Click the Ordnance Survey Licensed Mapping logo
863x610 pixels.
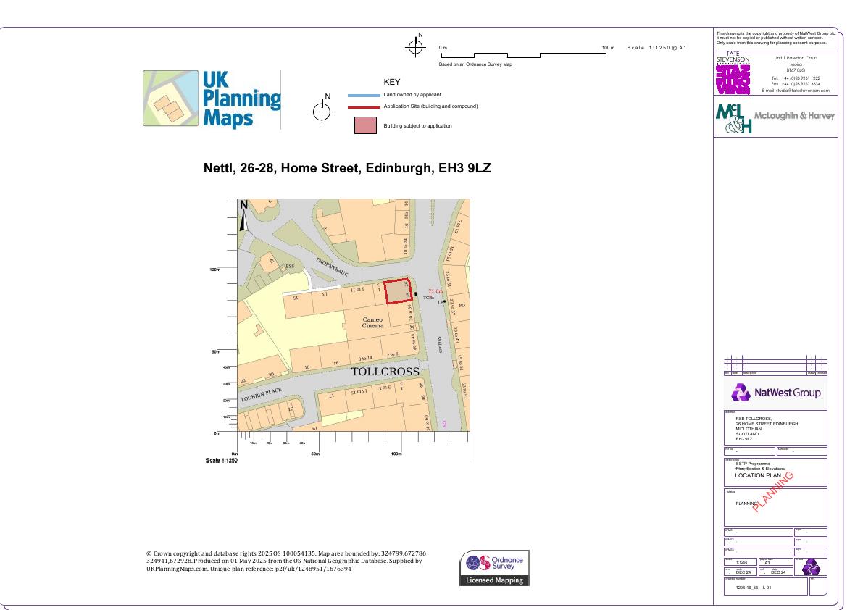(x=494, y=568)
